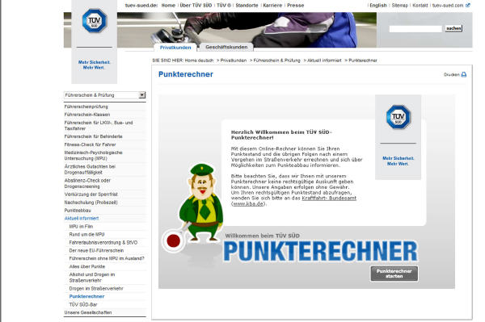The width and height of the screenshot is (485, 322).
Task: Open Führerschein-Klassen in sidebar
Action: click(x=87, y=115)
